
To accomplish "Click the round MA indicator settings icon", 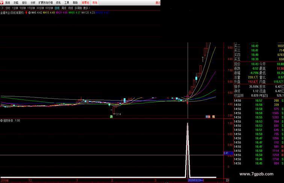I will pyautogui.click(x=29, y=13).
